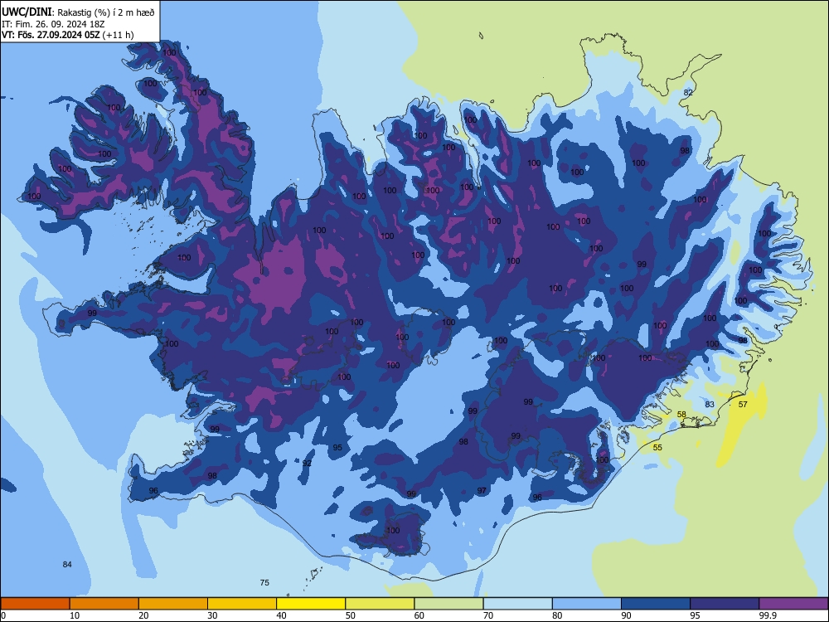Click the pale blue 70–80 legend swatch
829x622 pixels.
coord(518,604)
